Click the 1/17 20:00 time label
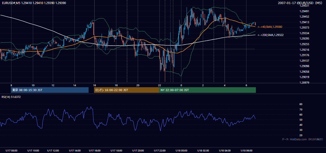The image size is (326, 153). point(138,151)
